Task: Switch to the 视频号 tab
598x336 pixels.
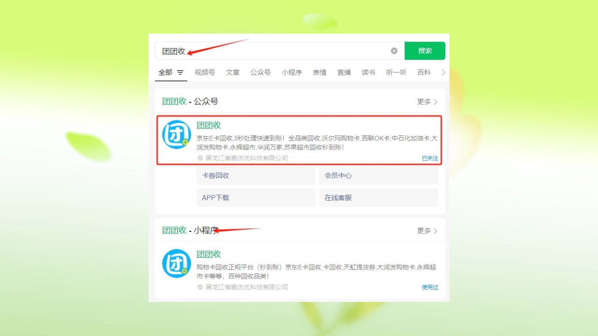Action: point(205,72)
